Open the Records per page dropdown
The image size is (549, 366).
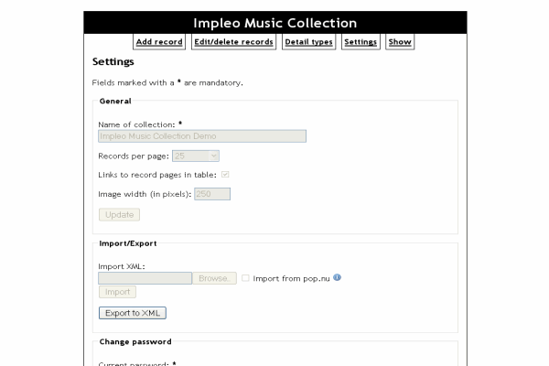point(195,156)
